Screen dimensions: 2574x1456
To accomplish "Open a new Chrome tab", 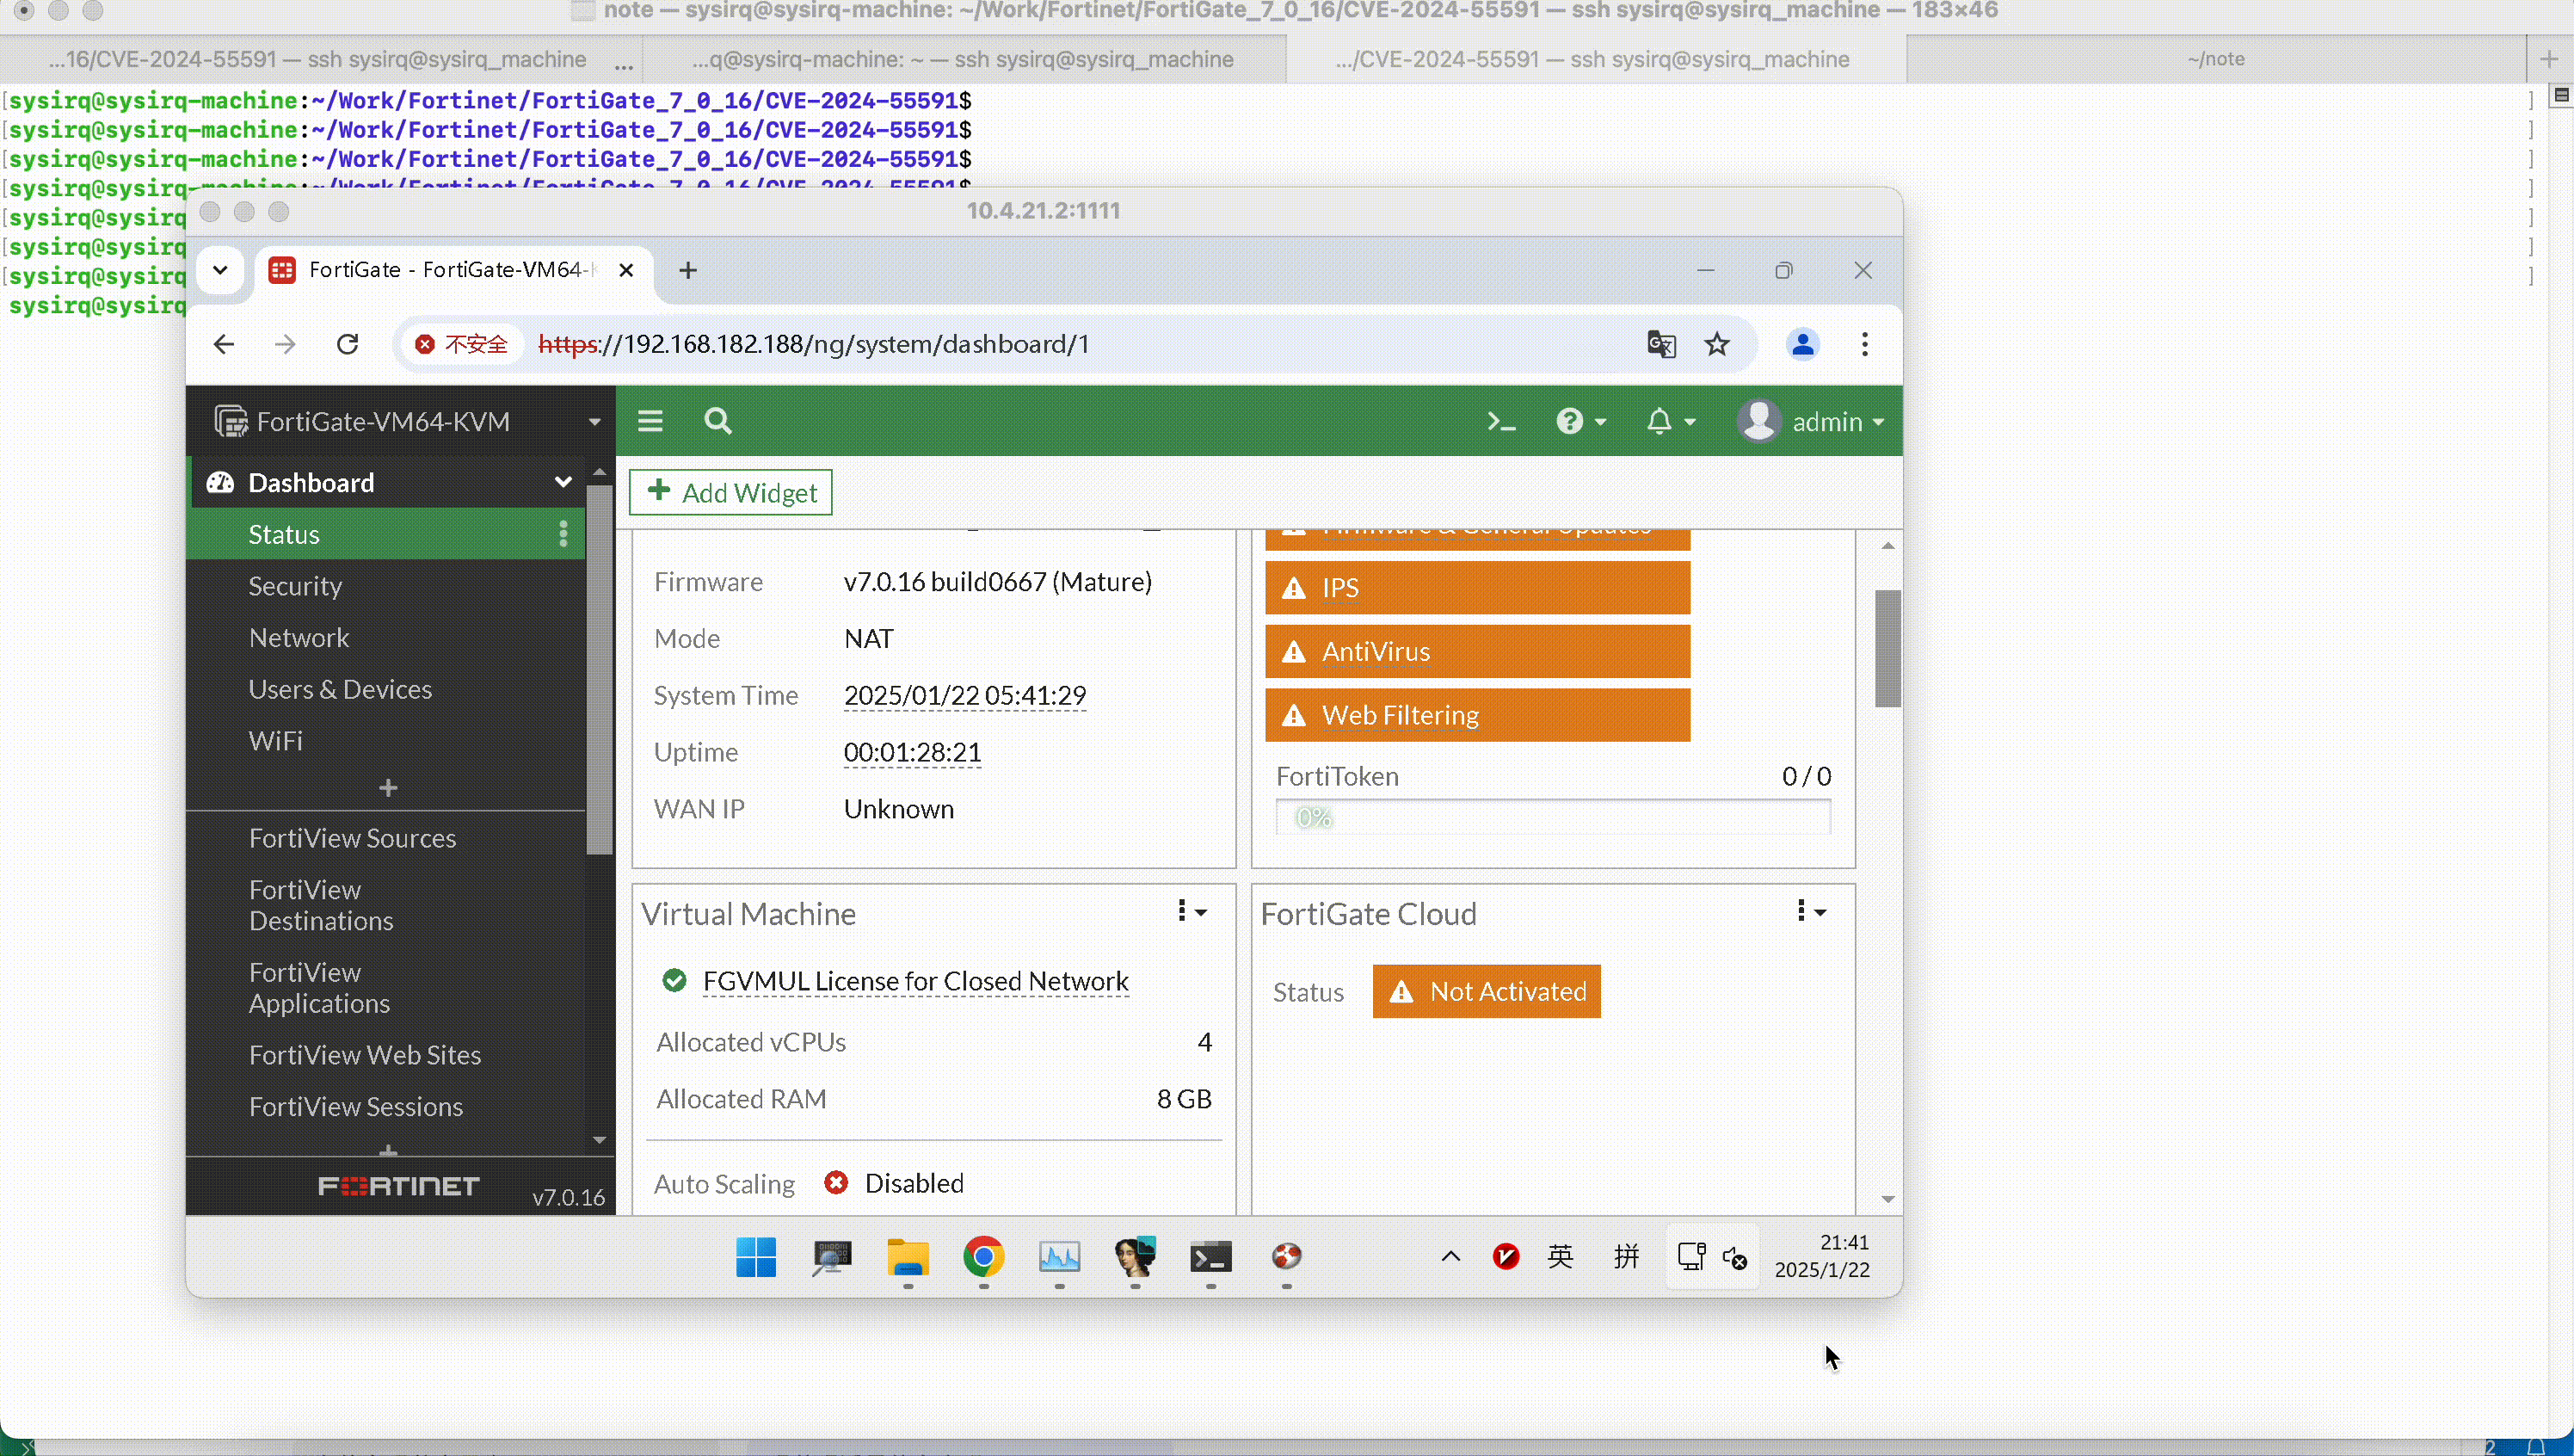I will coord(687,270).
